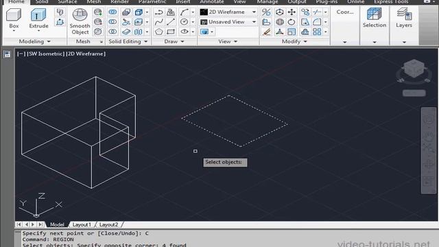Click the Erase modify icon
This screenshot has height=247, width=439.
click(x=267, y=32)
